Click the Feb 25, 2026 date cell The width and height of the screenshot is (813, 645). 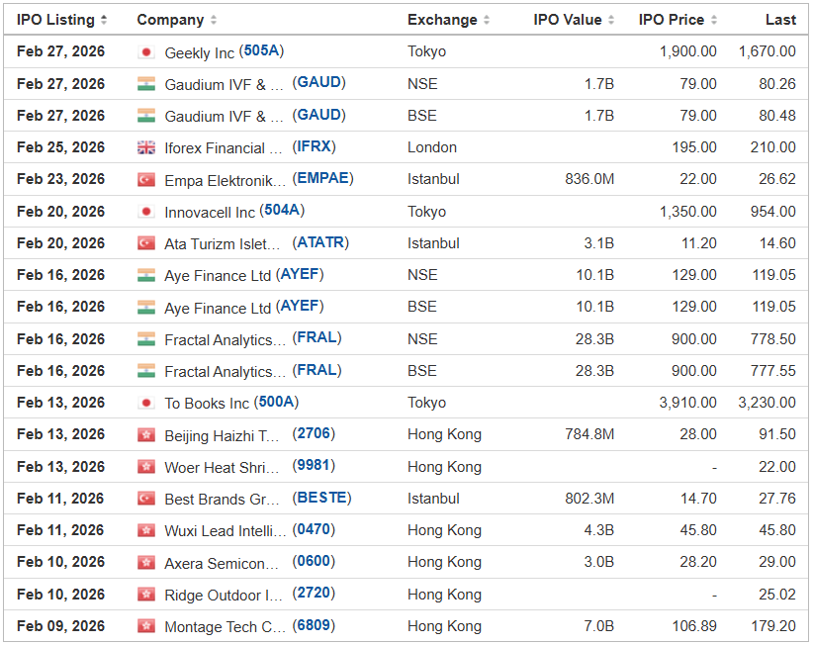[60, 147]
